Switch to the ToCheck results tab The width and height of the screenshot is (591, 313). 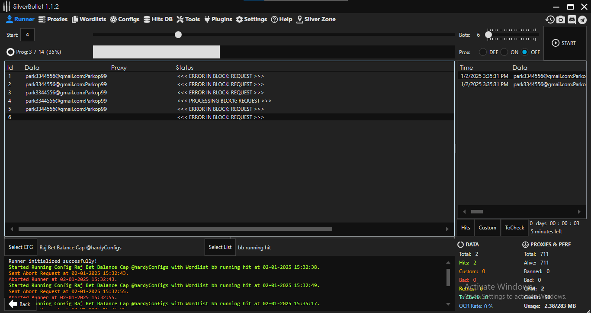tap(514, 228)
